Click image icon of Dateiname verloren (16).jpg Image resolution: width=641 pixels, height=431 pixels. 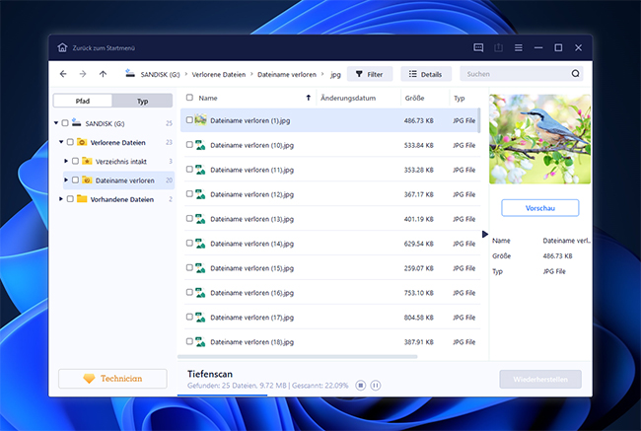click(200, 292)
